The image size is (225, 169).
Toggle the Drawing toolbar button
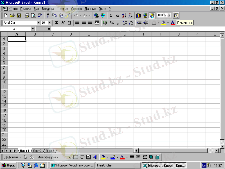click(x=152, y=15)
